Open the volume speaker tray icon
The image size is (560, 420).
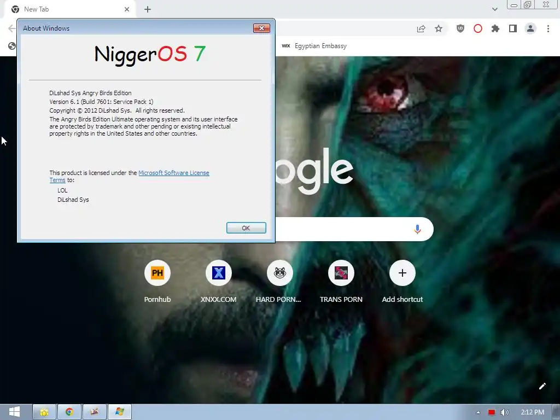[504, 412]
